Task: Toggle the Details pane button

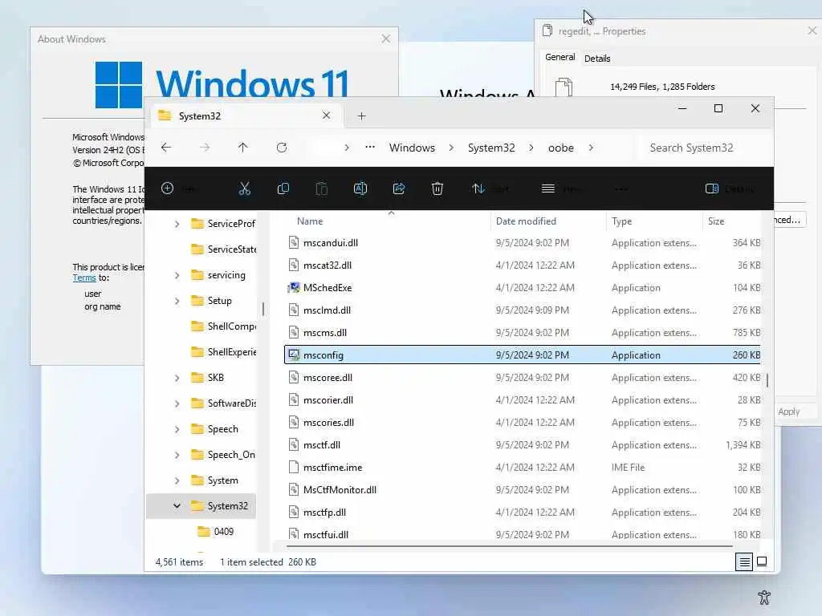Action: pos(730,188)
